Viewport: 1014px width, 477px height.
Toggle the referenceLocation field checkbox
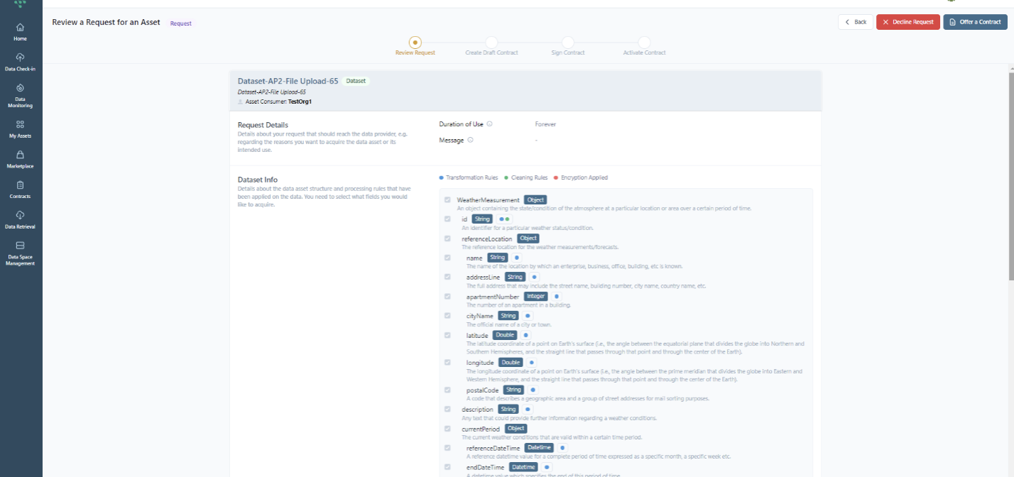tap(447, 238)
